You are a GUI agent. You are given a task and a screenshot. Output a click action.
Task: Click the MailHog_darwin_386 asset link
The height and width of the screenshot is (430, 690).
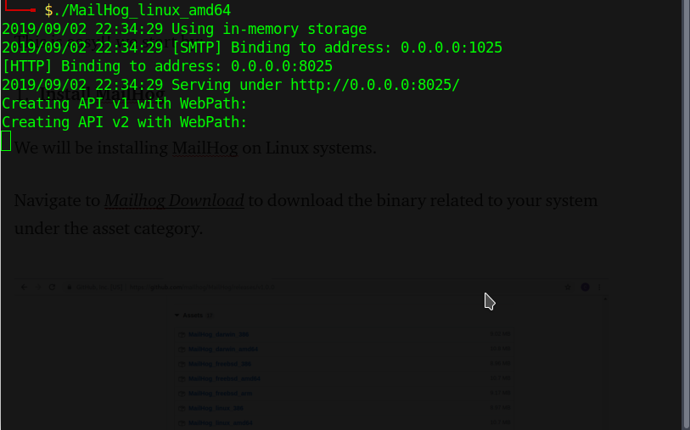(219, 335)
